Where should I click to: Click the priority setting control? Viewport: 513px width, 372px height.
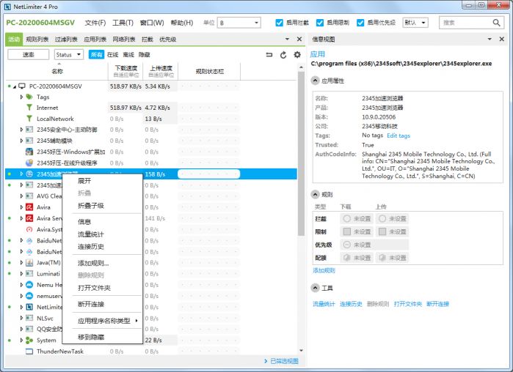tap(374, 245)
